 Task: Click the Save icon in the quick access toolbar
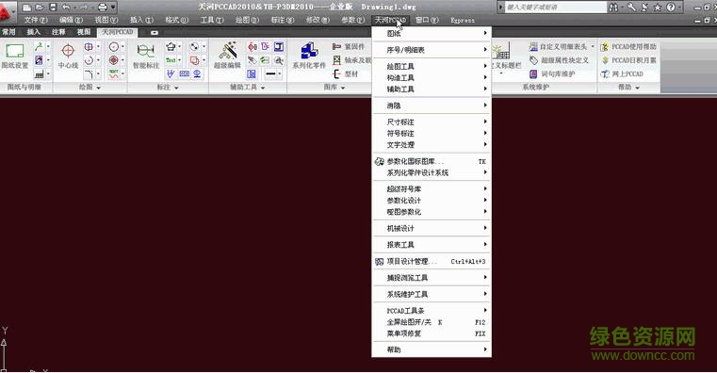[x=53, y=8]
